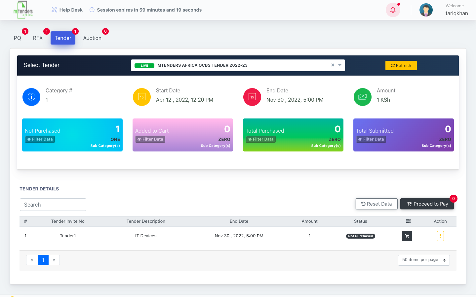The image size is (476, 297).
Task: Open the Help Desk link
Action: pos(67,10)
